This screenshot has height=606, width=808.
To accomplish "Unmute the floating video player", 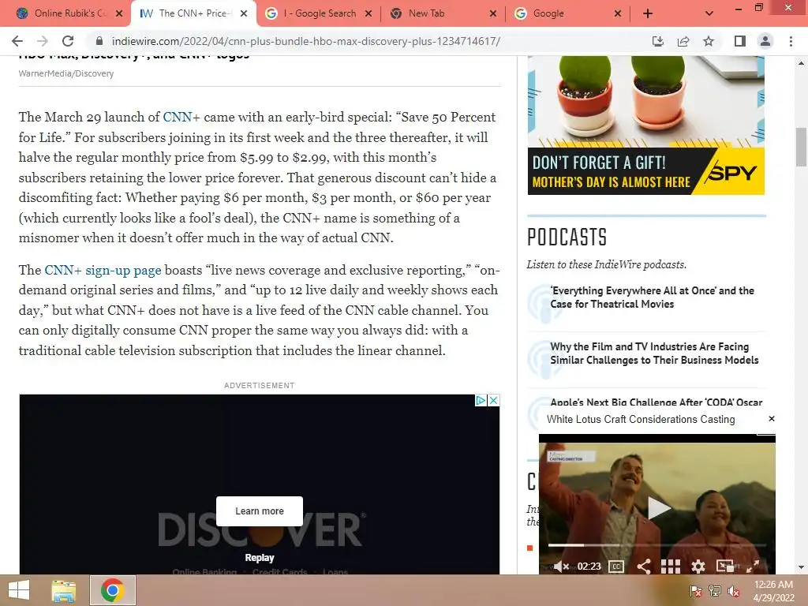I will click(561, 567).
